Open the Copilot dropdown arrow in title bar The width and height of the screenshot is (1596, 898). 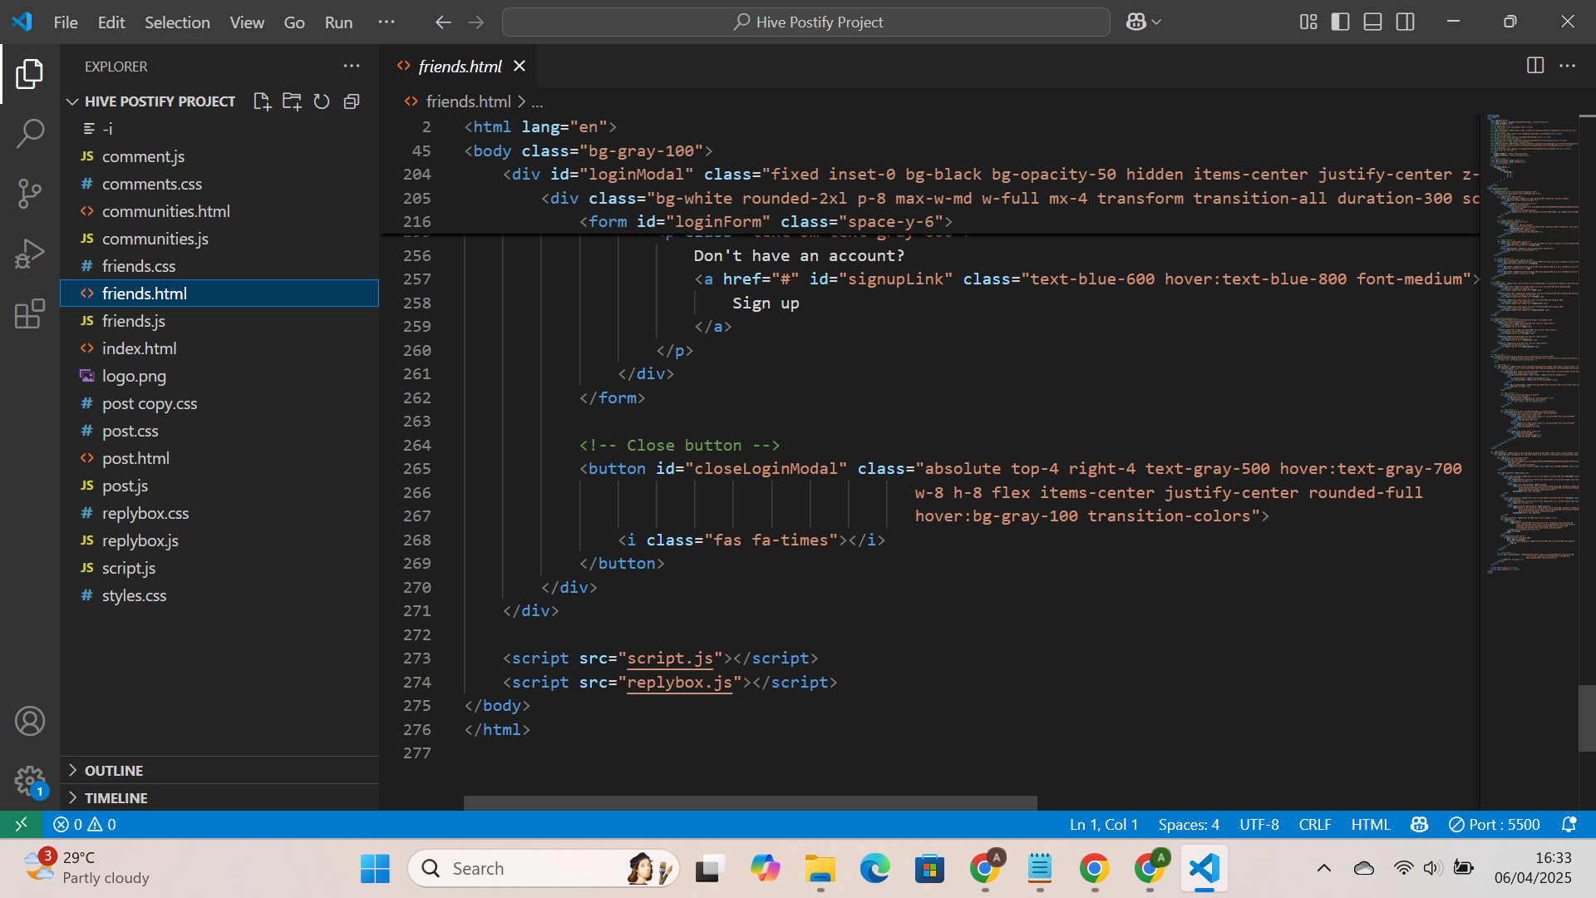click(x=1156, y=22)
